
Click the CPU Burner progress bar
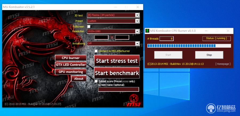pos(189,46)
